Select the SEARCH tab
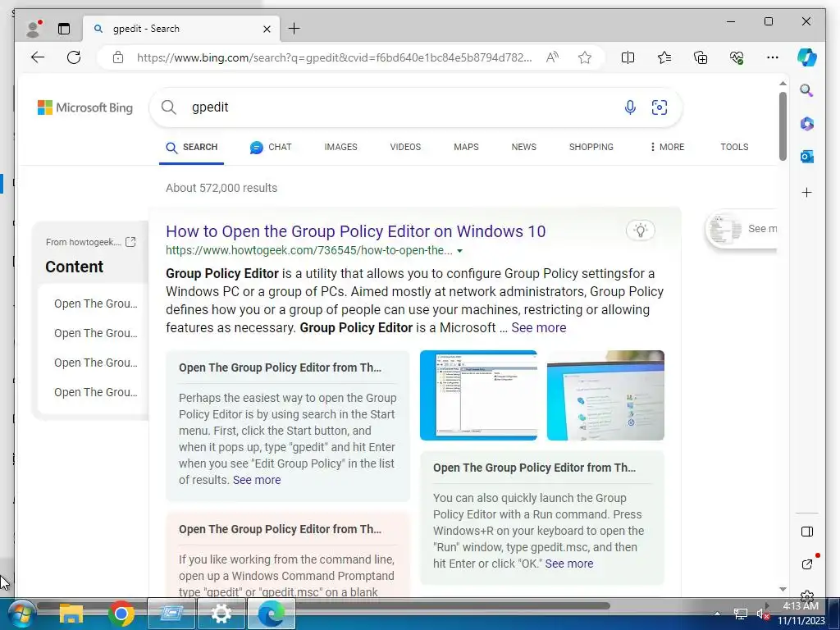Screen dimensions: 840x630 coord(191,148)
